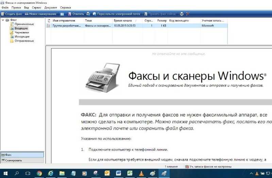Sort by the Время начала column

point(123,21)
